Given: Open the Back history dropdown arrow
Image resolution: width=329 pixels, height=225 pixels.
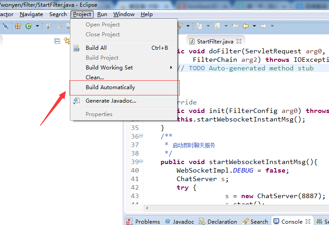Looking at the screenshot, I should pos(254,26).
